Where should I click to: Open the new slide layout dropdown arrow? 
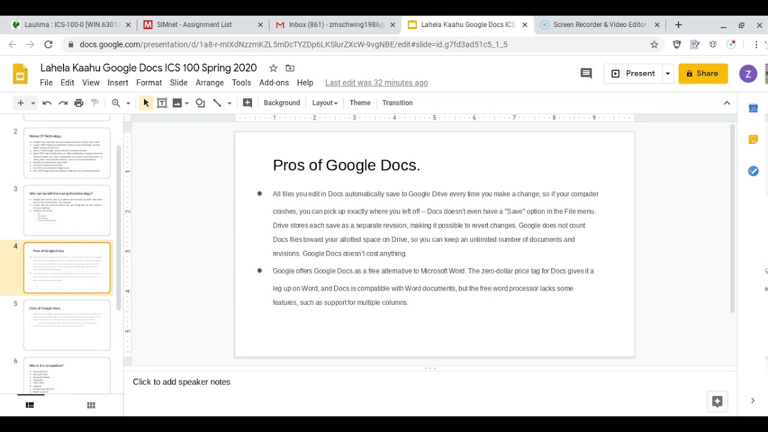[33, 103]
